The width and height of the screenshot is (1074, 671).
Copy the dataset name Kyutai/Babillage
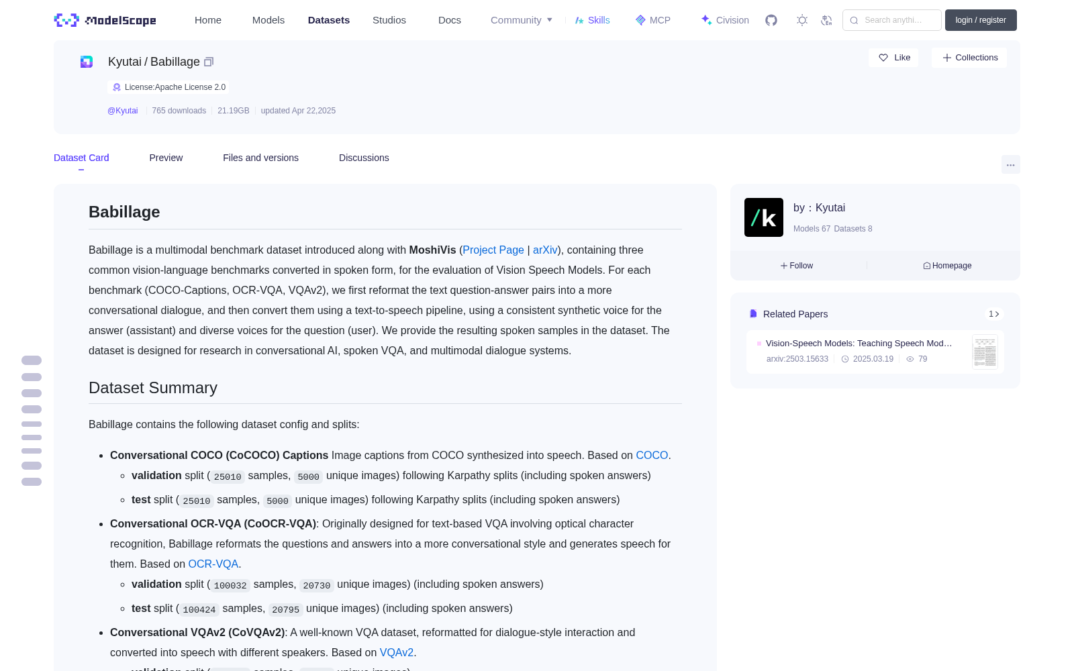pos(209,62)
